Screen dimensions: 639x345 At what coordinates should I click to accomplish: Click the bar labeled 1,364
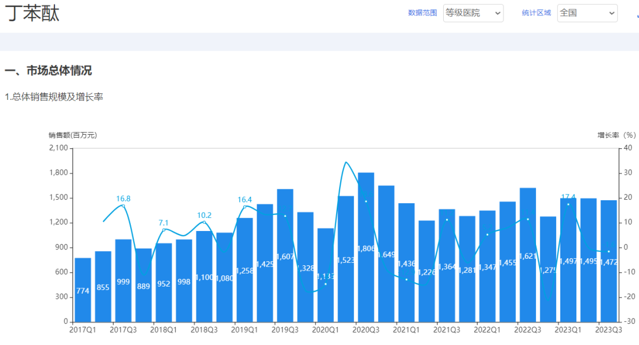(x=447, y=266)
